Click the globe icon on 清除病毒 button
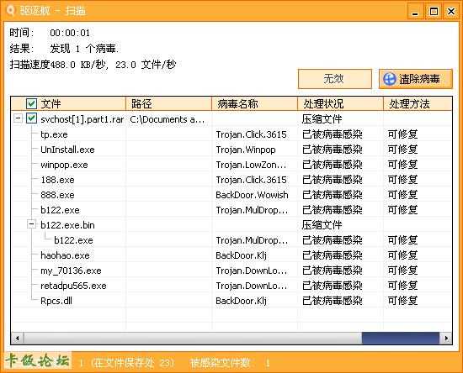This screenshot has width=463, height=373. pyautogui.click(x=390, y=79)
